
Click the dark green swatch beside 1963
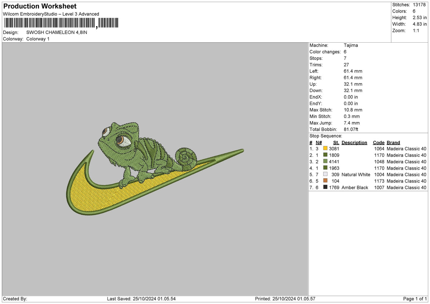tap(325, 168)
